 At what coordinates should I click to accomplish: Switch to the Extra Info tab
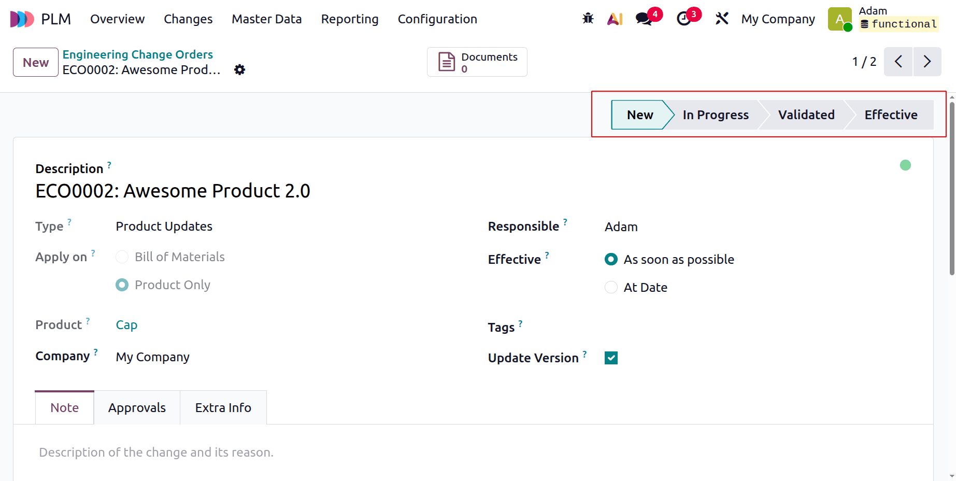[x=223, y=407]
